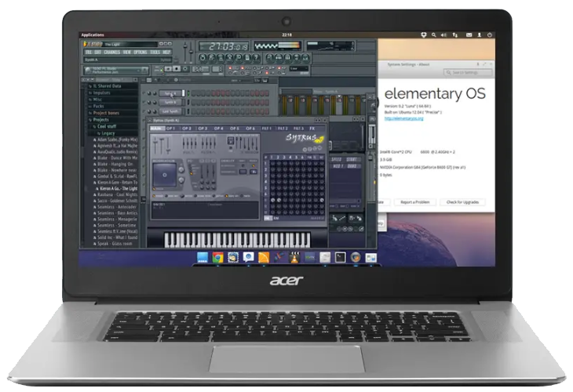Toggle the Last Synth channel select LED

(x=188, y=111)
